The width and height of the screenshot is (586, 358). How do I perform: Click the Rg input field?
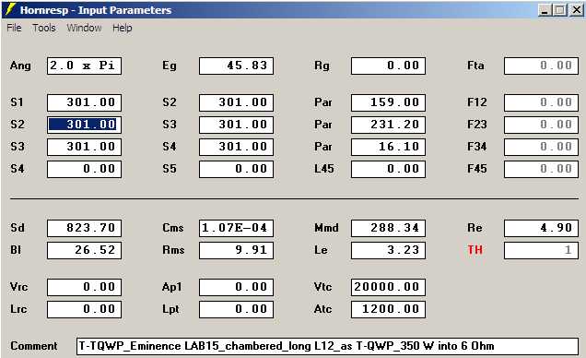click(388, 66)
